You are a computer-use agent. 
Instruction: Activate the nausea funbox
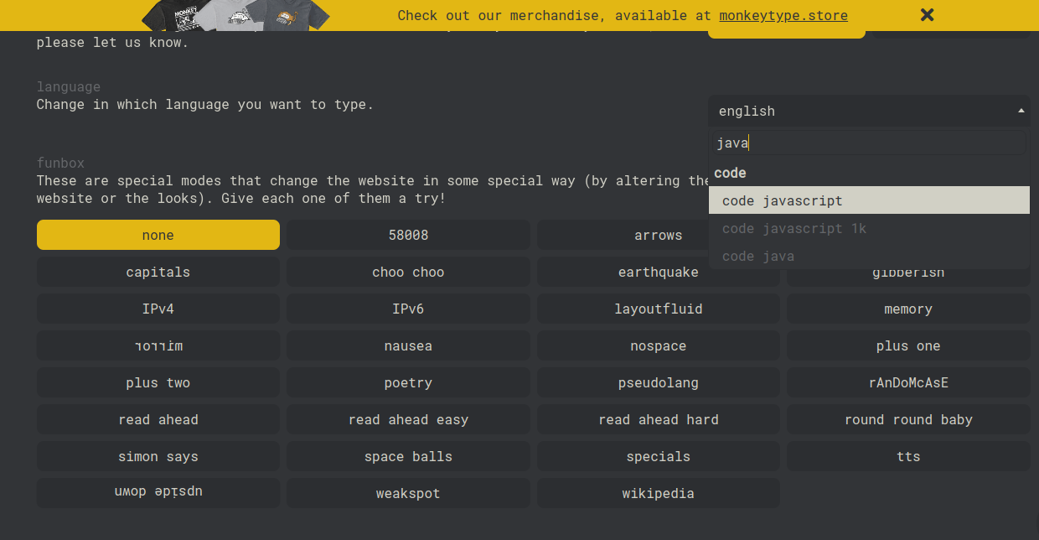408,345
